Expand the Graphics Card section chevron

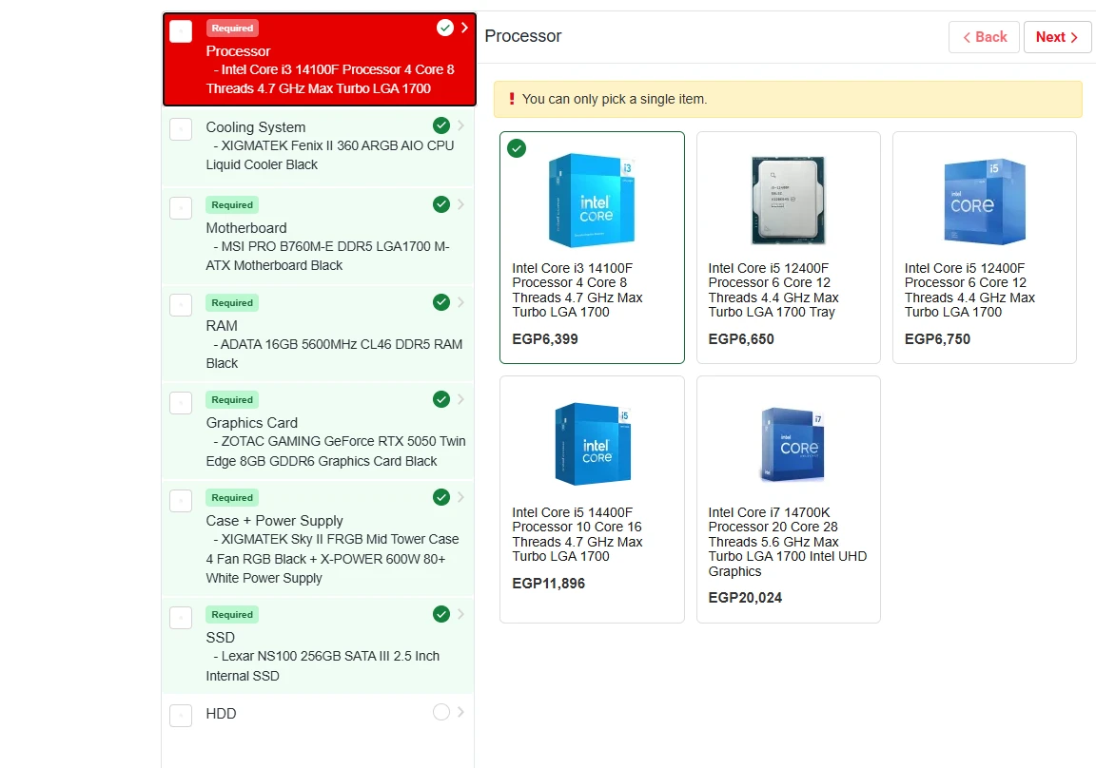[461, 399]
